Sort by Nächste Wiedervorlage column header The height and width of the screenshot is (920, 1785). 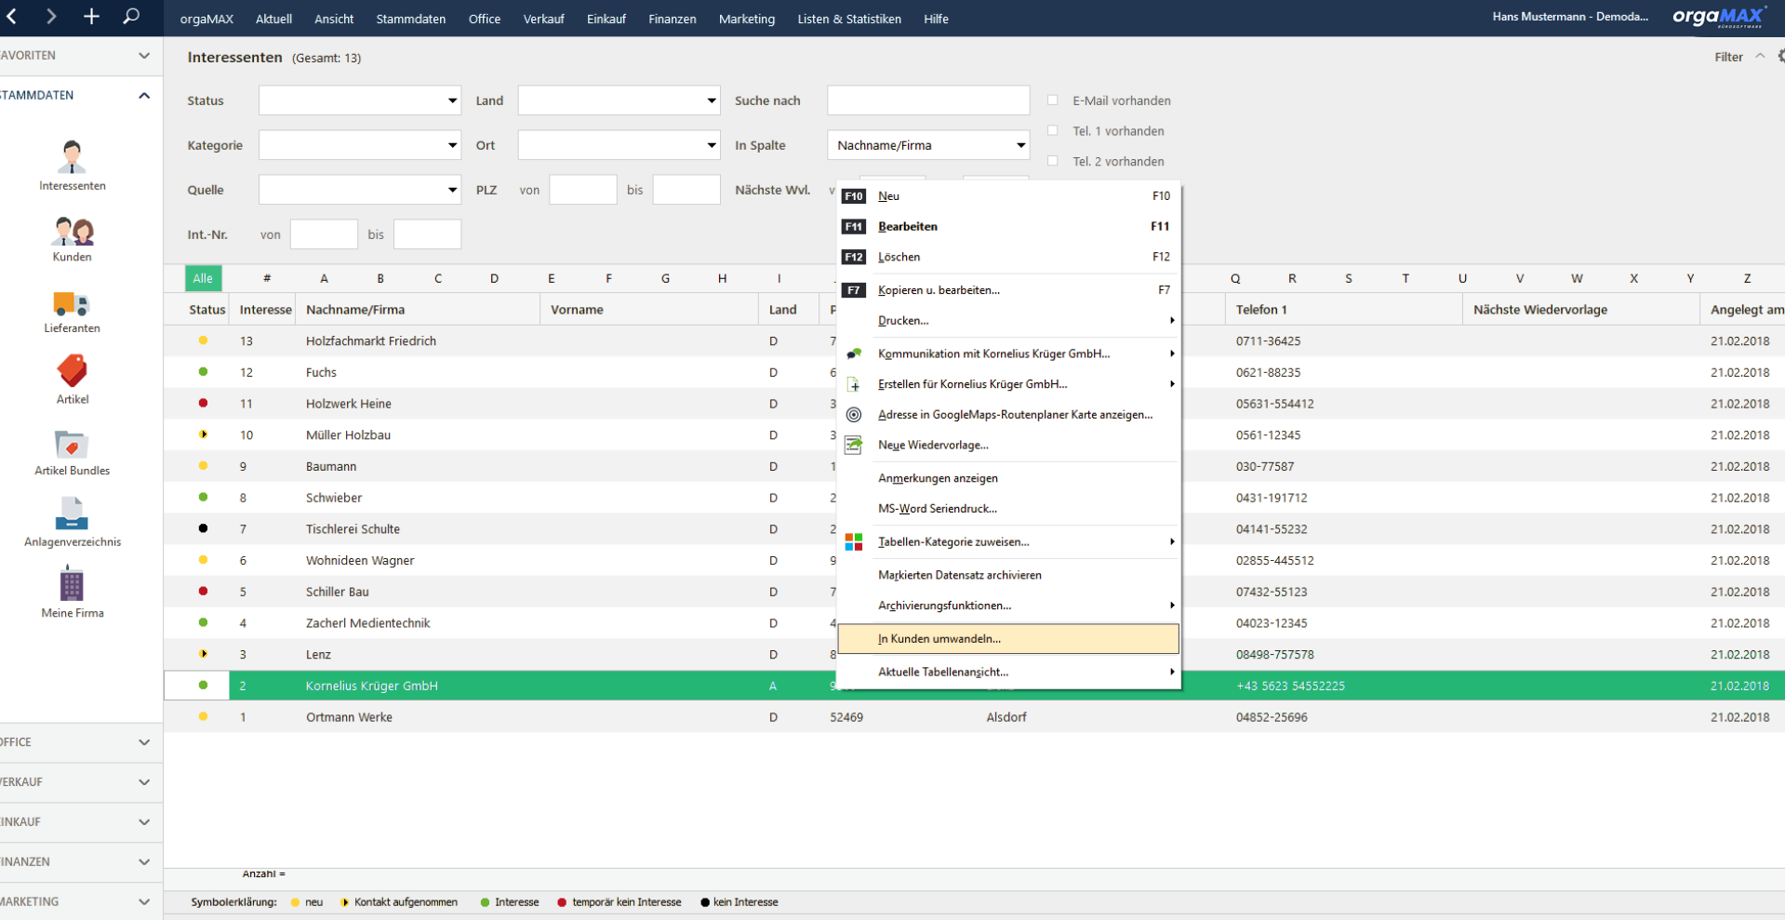coord(1581,310)
